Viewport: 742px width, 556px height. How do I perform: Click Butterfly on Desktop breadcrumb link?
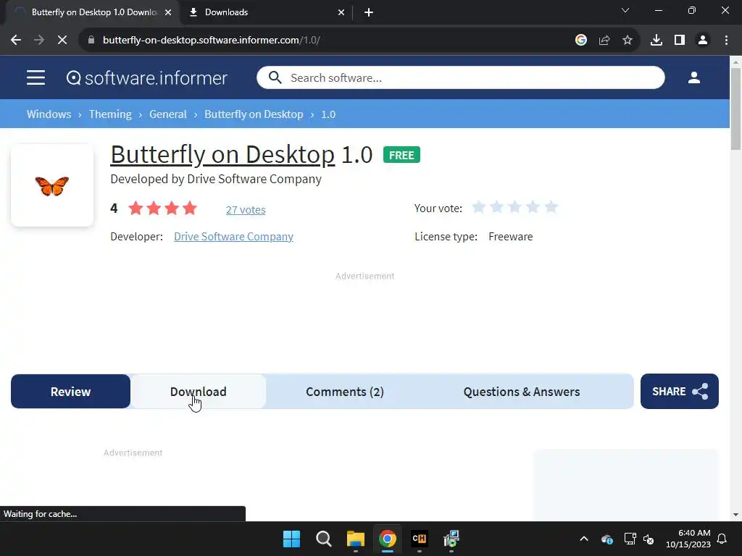(254, 114)
